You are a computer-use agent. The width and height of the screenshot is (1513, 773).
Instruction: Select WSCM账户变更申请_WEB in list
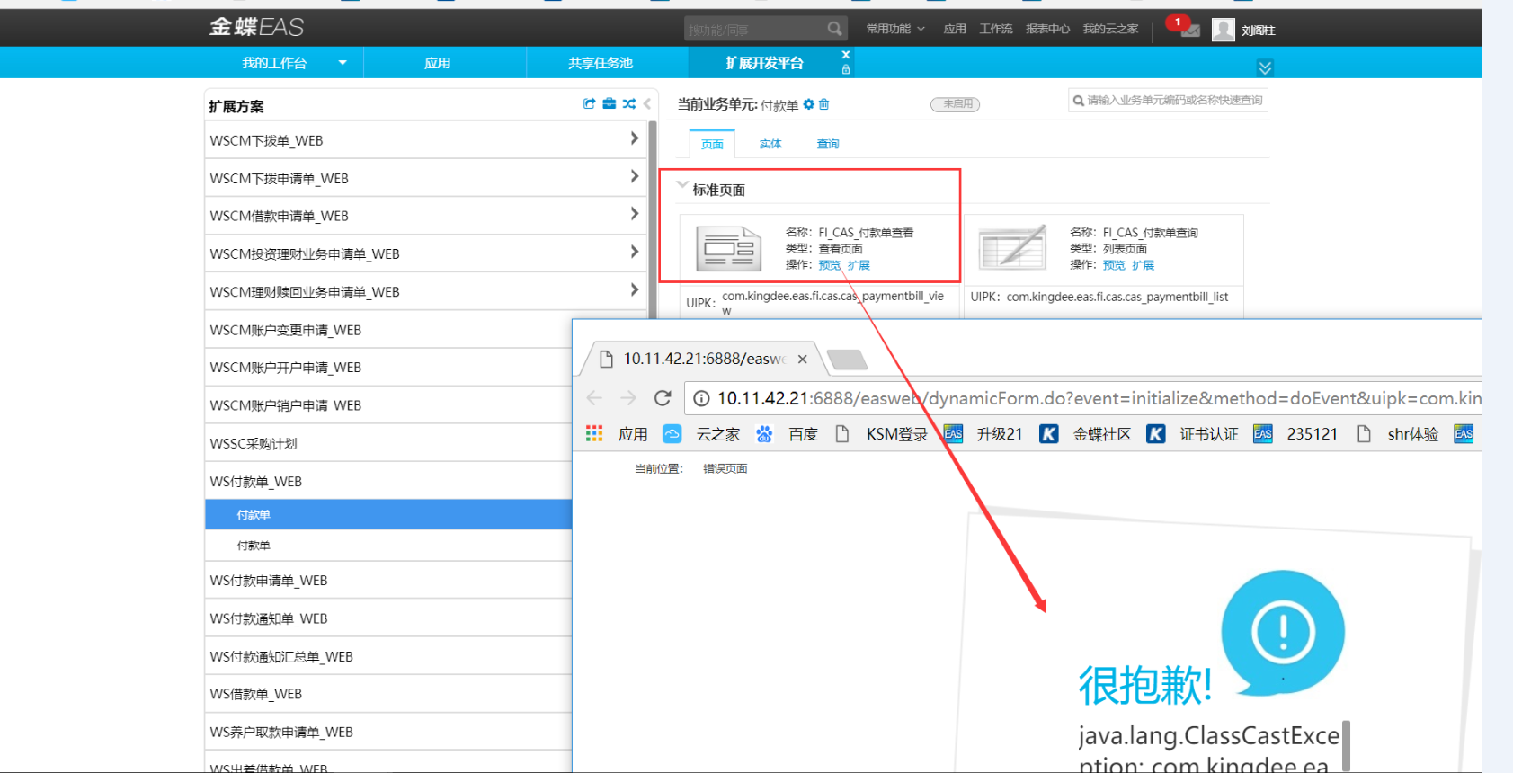point(388,330)
